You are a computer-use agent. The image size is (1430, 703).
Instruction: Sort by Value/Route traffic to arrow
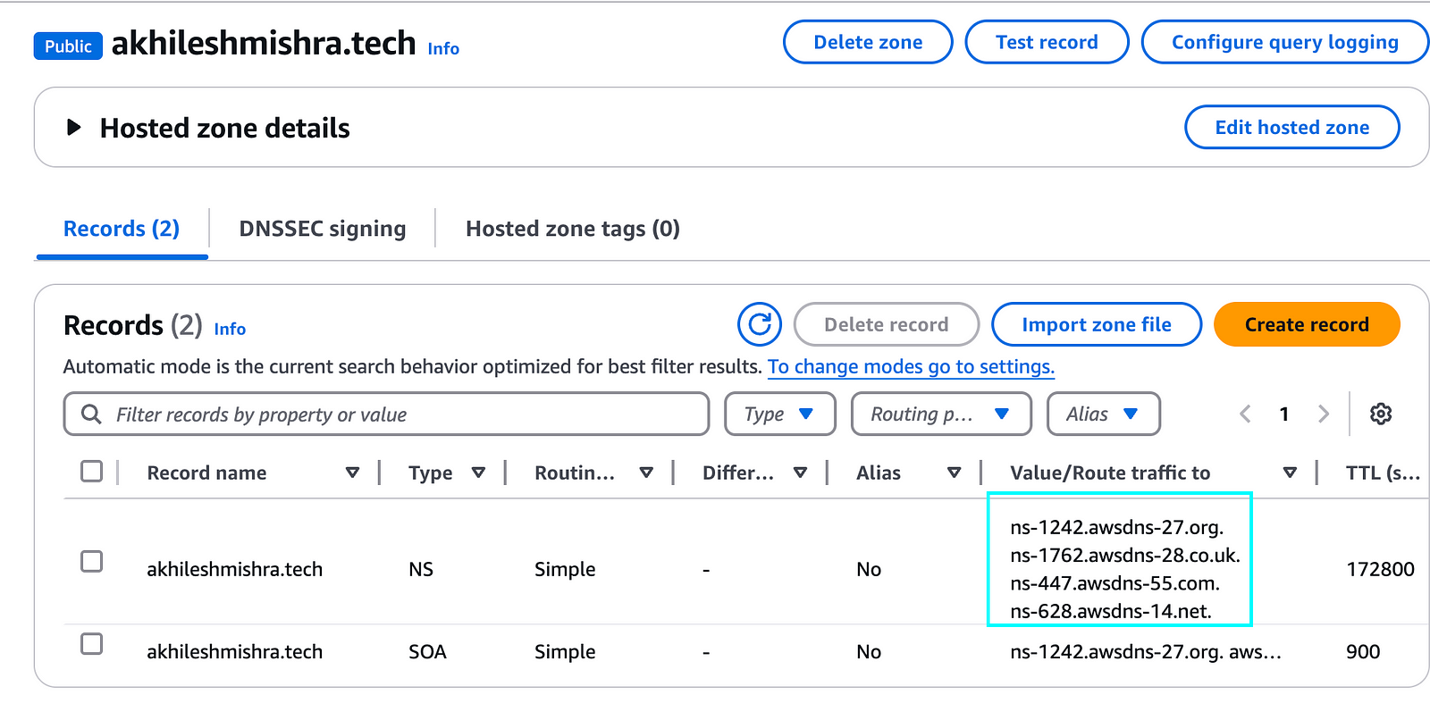pyautogui.click(x=1290, y=473)
